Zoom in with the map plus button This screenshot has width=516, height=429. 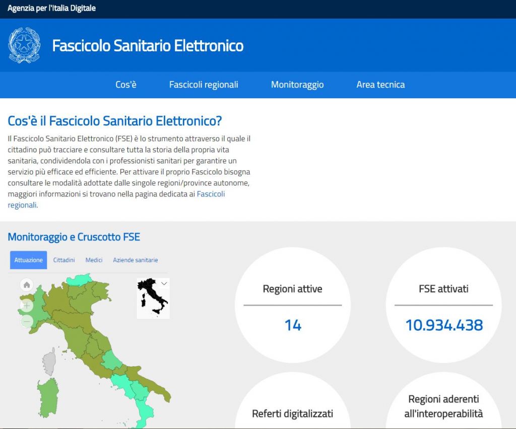click(27, 306)
